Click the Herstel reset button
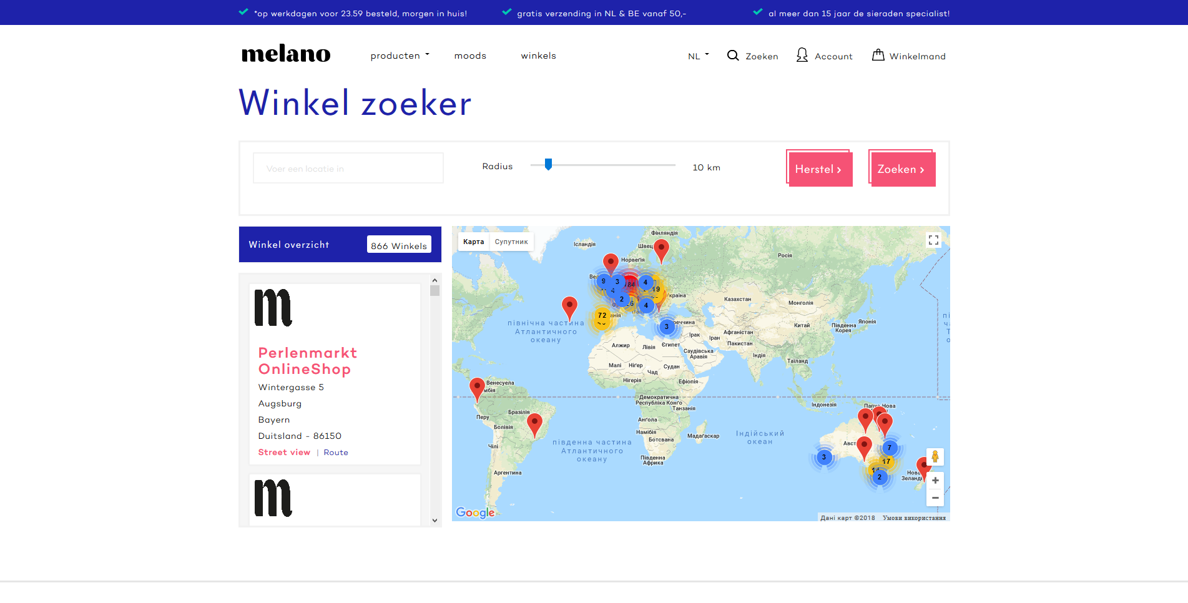 (820, 168)
